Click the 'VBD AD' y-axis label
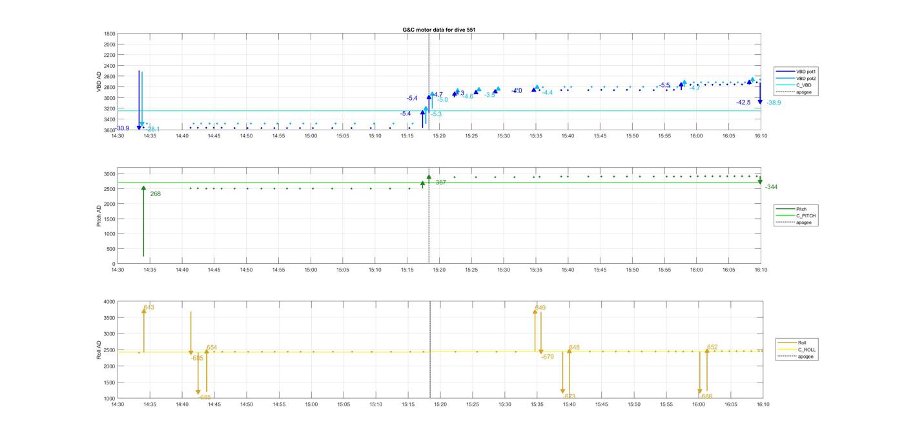 click(x=99, y=82)
